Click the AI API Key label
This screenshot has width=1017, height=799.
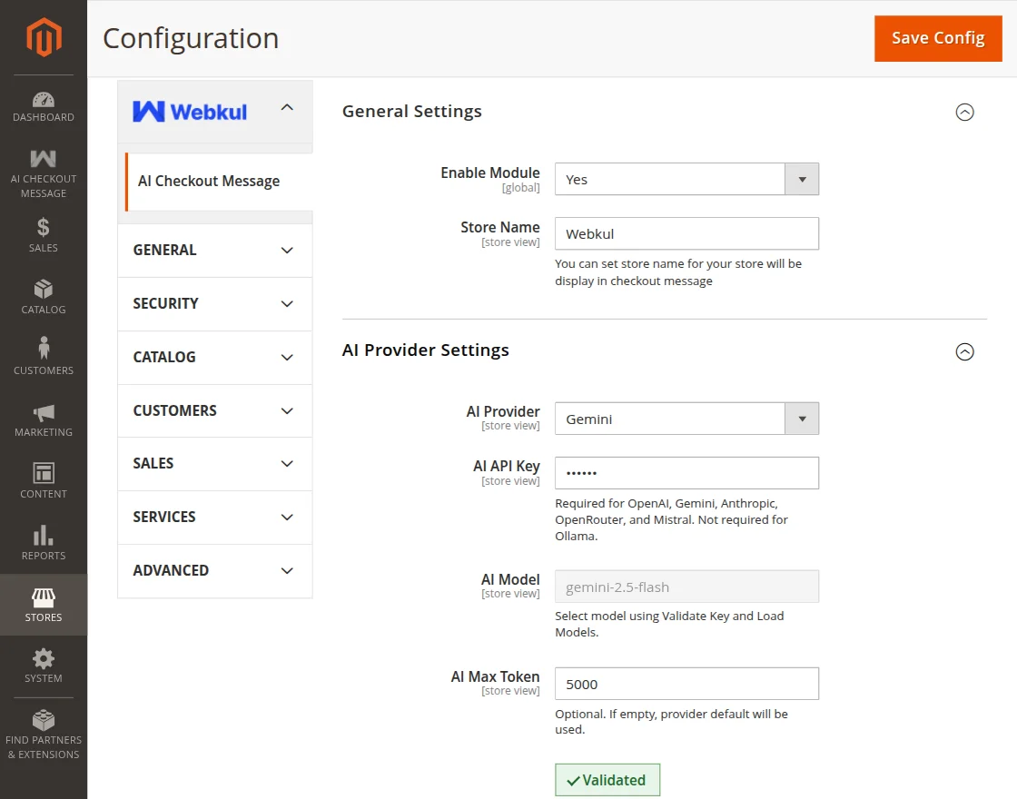(507, 467)
